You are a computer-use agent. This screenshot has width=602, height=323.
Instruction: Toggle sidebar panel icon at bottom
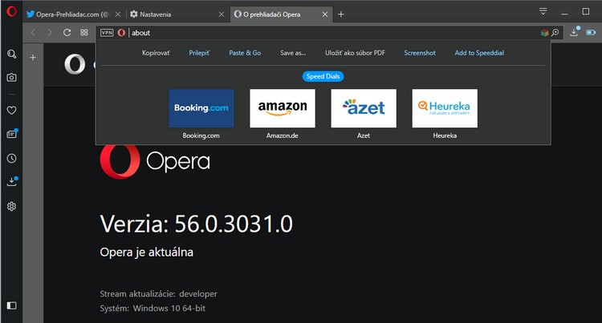click(x=11, y=305)
